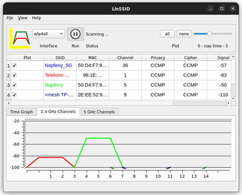Maximize the LinSSID window

[x=222, y=9]
